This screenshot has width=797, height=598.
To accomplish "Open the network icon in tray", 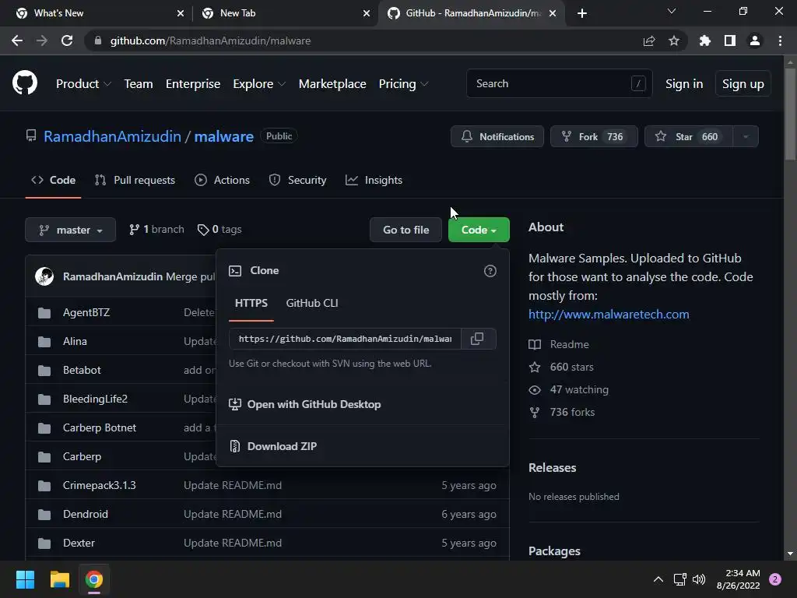I will [679, 579].
